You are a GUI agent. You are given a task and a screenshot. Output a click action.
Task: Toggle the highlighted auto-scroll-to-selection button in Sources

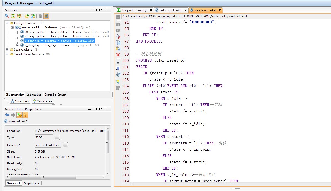click(x=46, y=16)
